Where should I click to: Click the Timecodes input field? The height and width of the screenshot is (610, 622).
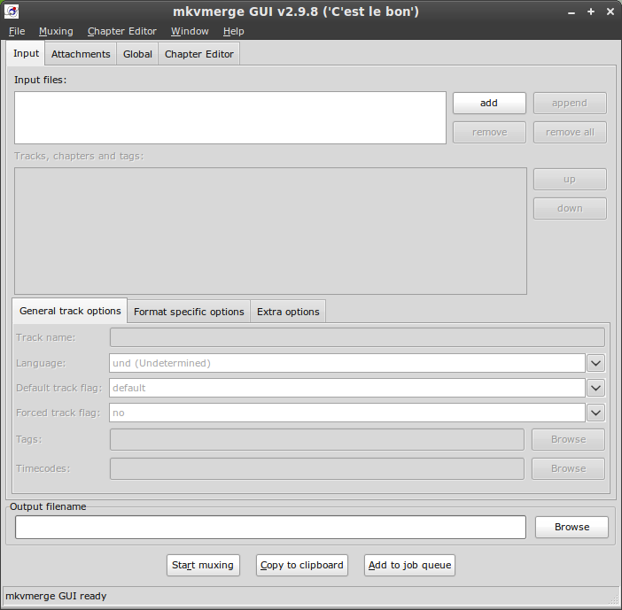[x=317, y=469]
